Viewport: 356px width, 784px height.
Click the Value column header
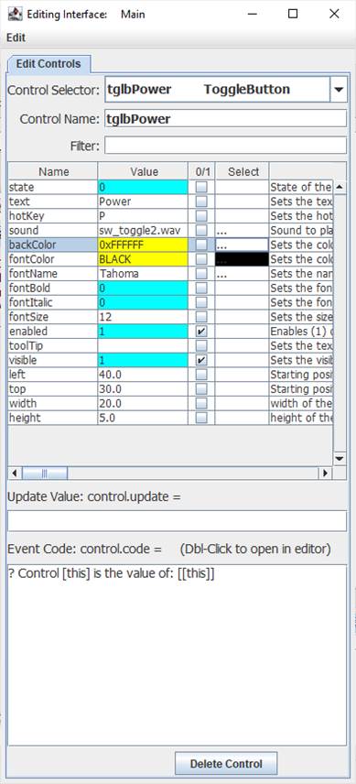pyautogui.click(x=144, y=171)
